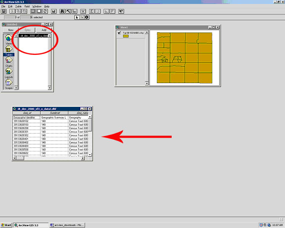Switch to arcview_downloads taskbar button

(x=67, y=225)
